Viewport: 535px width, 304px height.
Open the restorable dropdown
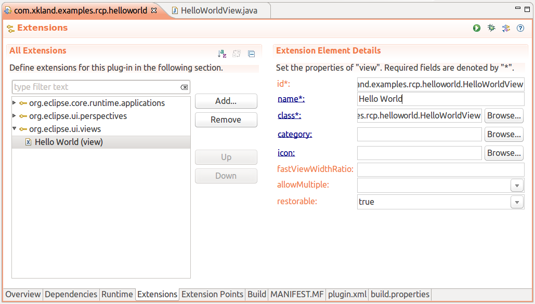pos(517,202)
